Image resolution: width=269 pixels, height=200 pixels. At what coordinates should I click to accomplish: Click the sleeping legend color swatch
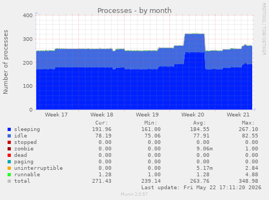(x=9, y=129)
